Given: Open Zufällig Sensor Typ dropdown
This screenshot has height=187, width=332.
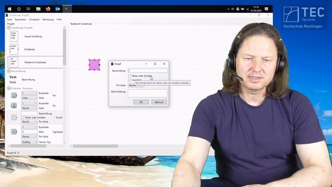Looking at the screenshot, I should [x=30, y=142].
